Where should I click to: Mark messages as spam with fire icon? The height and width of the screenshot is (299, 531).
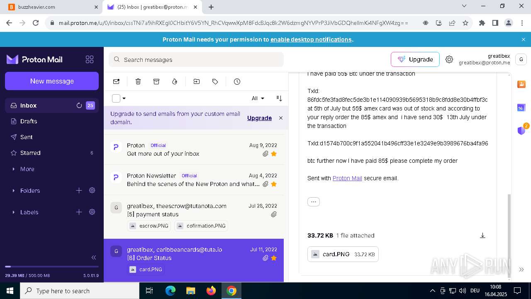click(175, 81)
